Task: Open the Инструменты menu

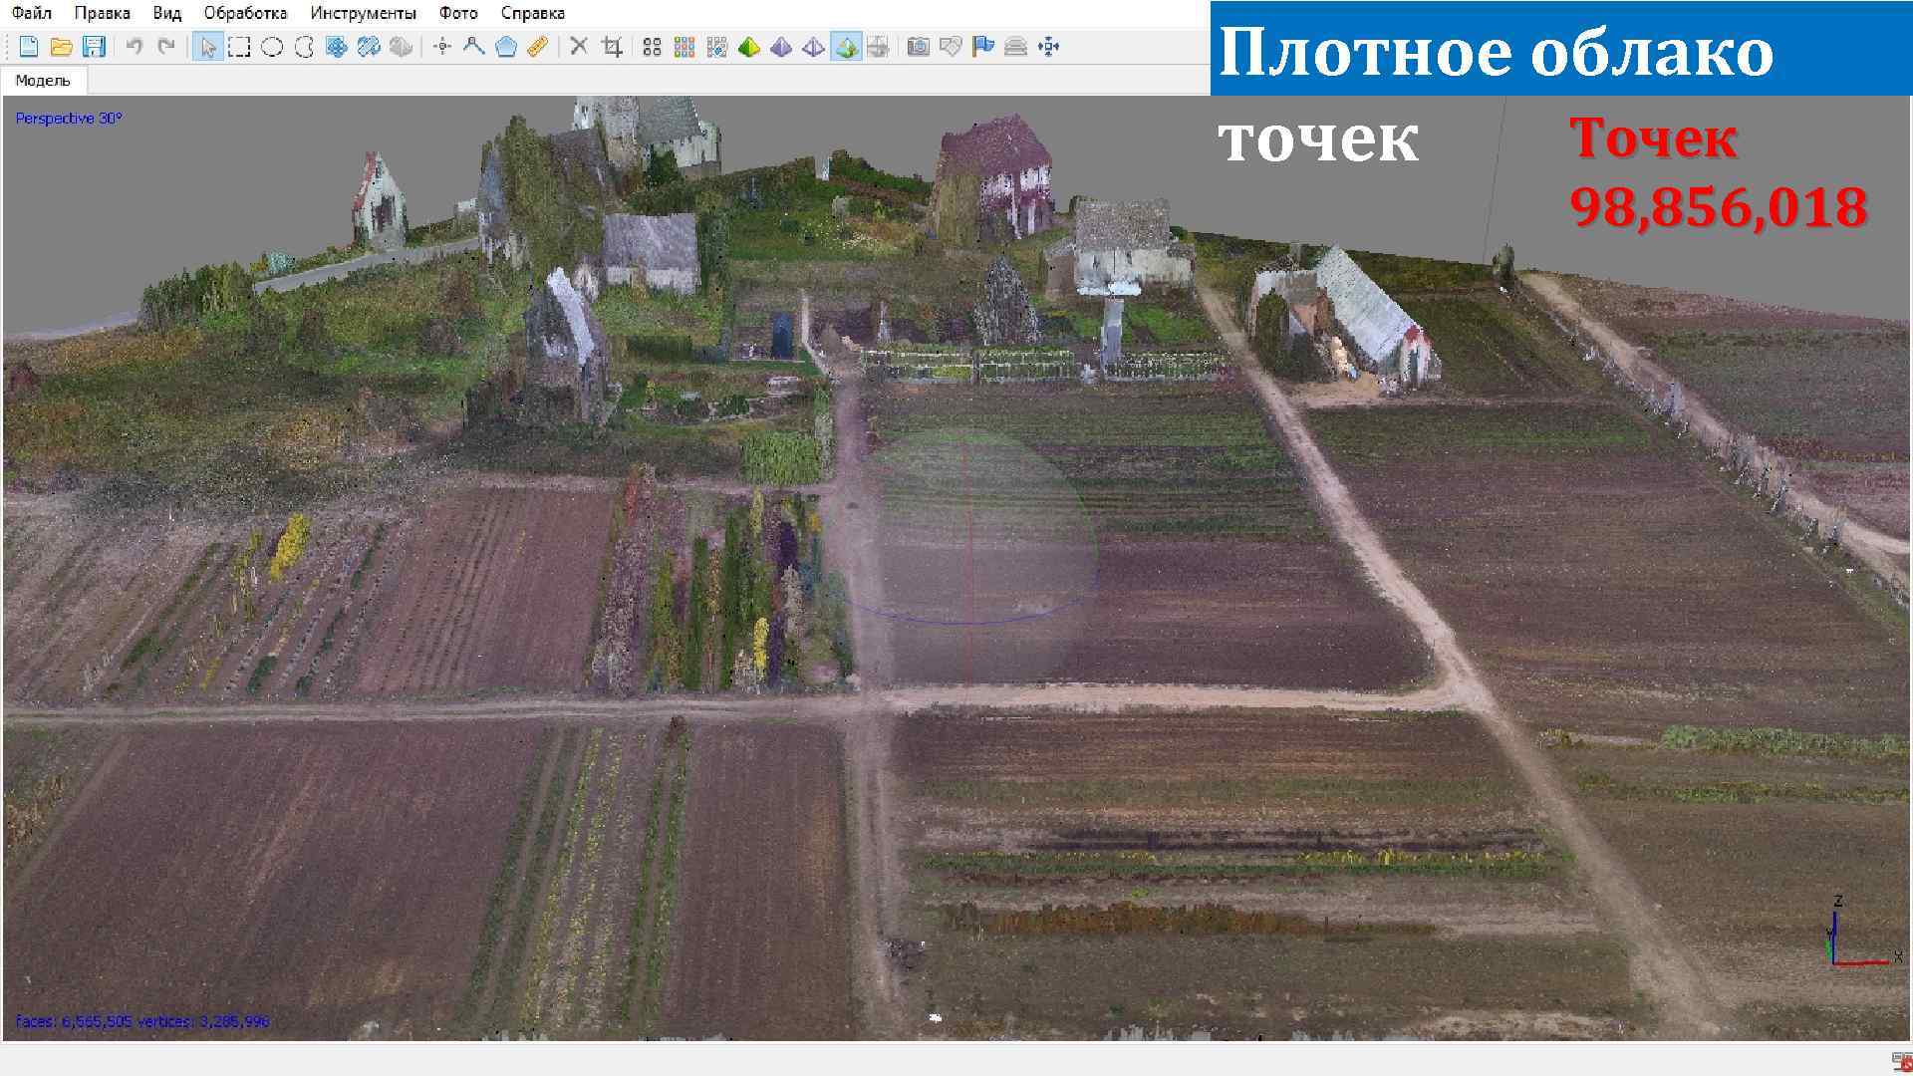Action: point(363,13)
